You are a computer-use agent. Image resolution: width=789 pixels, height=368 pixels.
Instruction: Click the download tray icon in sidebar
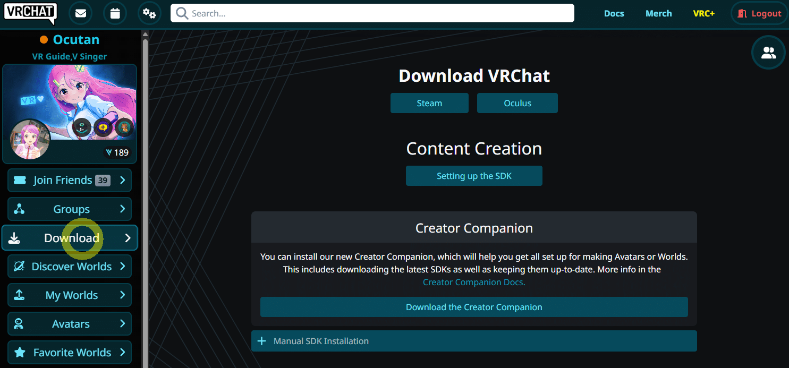(x=14, y=238)
